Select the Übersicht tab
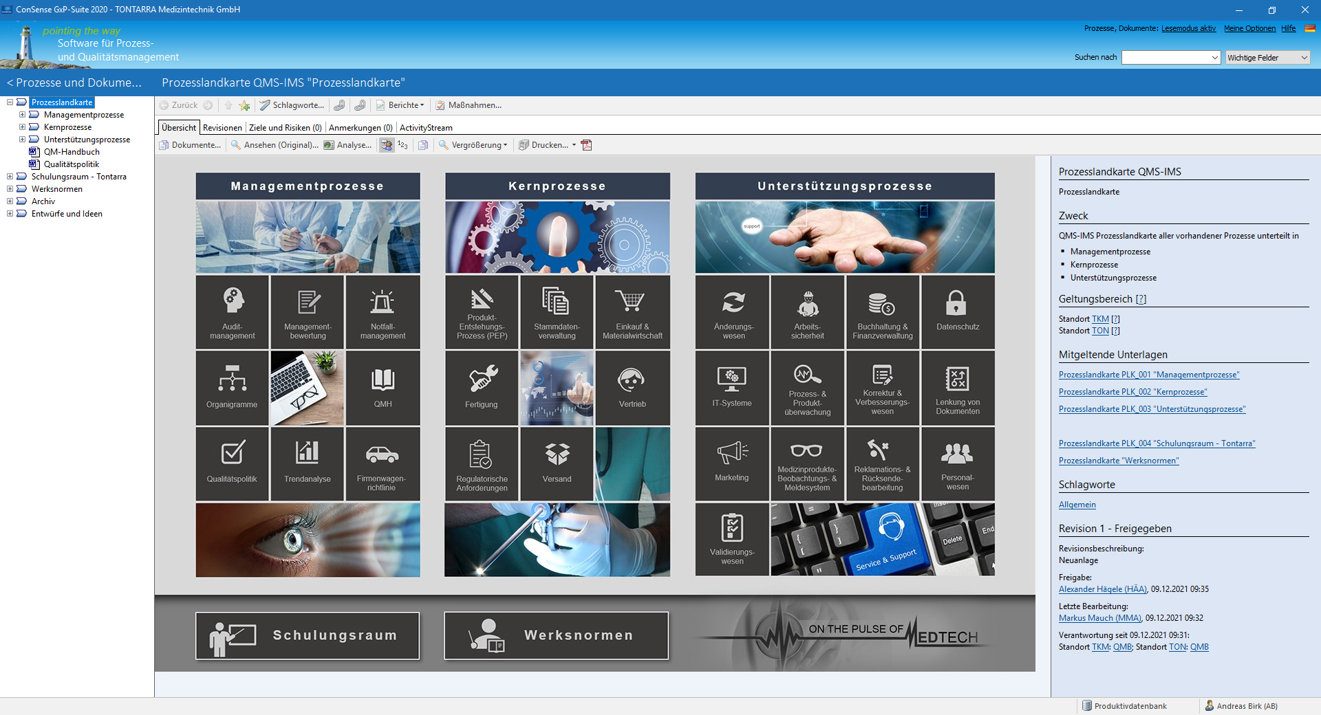 coord(179,128)
